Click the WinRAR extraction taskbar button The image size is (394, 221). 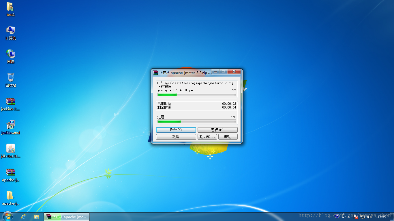(67, 217)
